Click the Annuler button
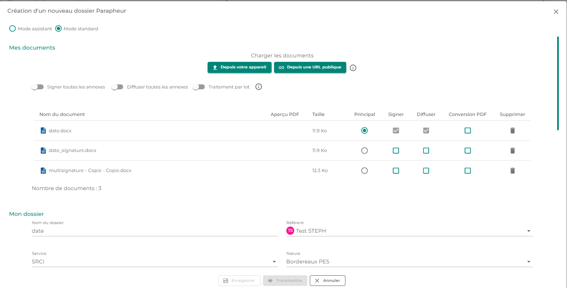Viewport: 567px width, 288px height. [x=327, y=281]
